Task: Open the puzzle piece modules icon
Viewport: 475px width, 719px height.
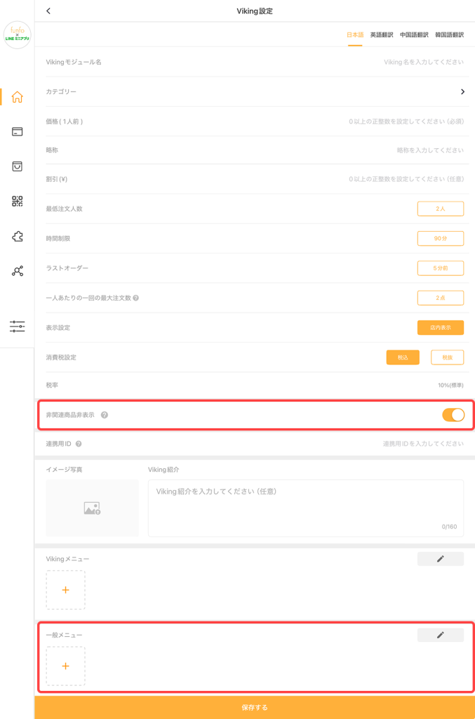Action: pos(18,236)
